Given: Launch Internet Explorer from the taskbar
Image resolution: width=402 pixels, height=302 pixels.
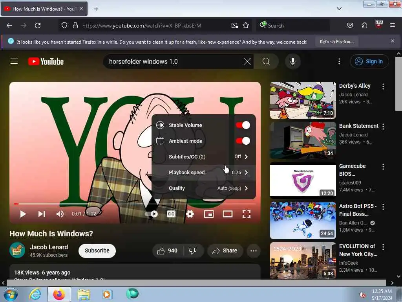Looking at the screenshot, I should click(x=35, y=294).
